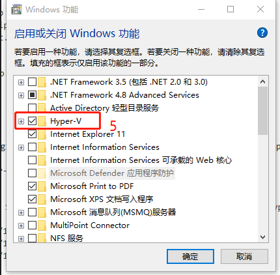Image resolution: width=280 pixels, height=275 pixels.
Task: Click the 取消 button
Action: click(244, 257)
